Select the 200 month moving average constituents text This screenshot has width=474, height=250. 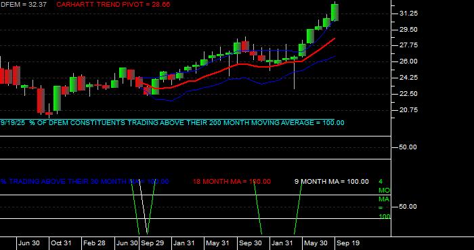point(172,123)
